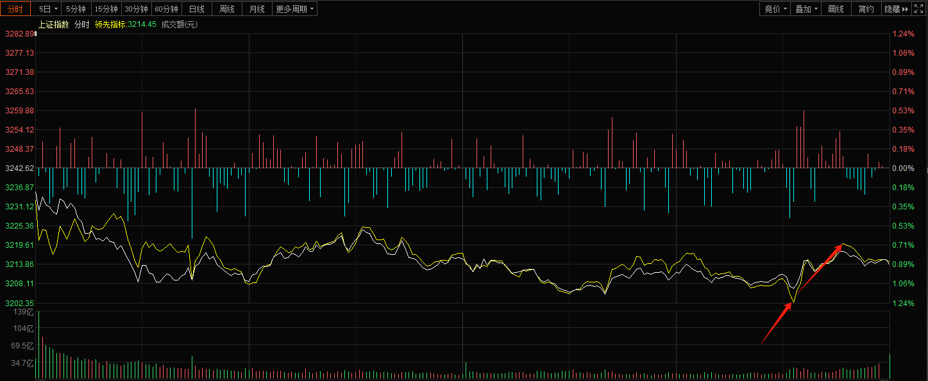Switch to the 分时 intraday tab
The image size is (928, 381).
15,9
